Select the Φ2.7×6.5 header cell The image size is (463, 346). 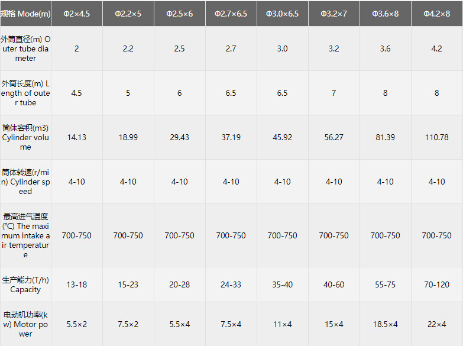231,13
